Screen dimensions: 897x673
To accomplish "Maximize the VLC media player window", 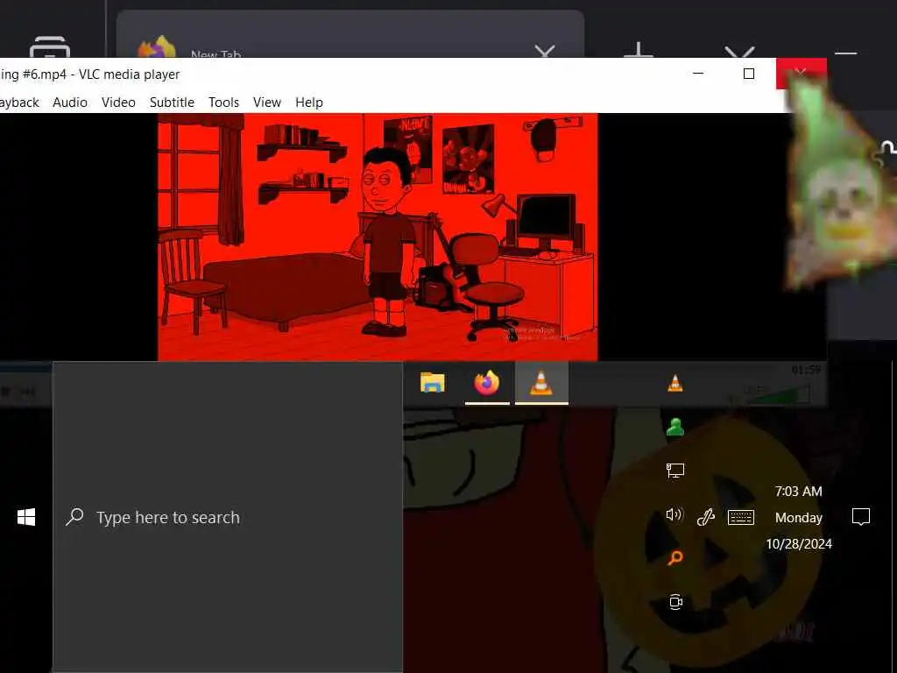I will pos(748,74).
